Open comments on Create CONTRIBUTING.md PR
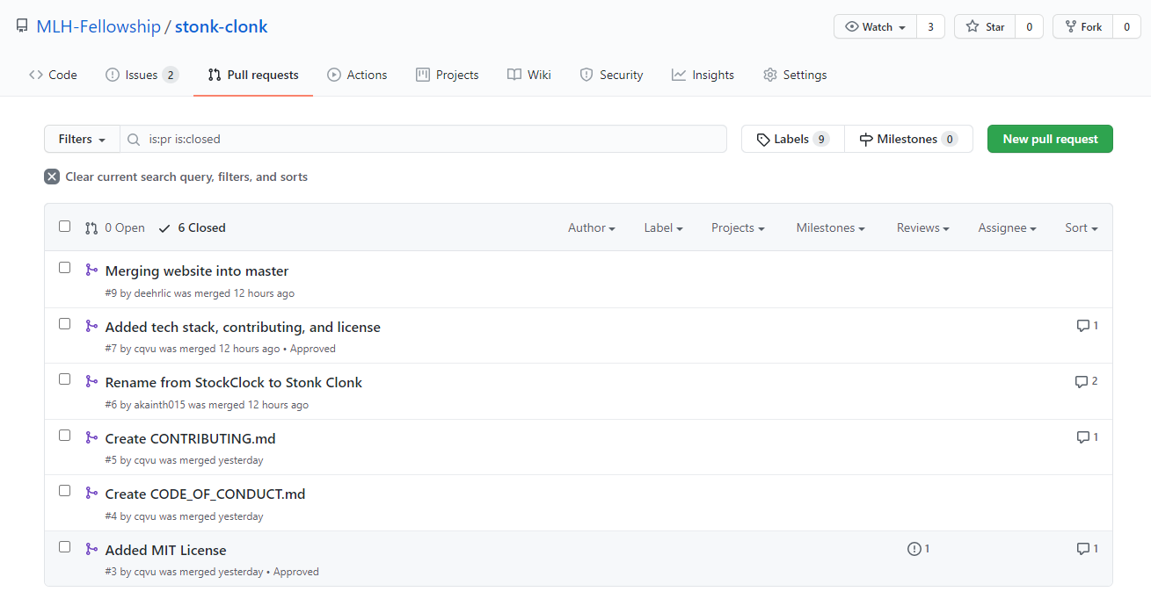 [1088, 437]
